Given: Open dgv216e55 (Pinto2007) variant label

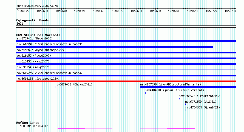Looking at the screenshot, I should (34, 56).
